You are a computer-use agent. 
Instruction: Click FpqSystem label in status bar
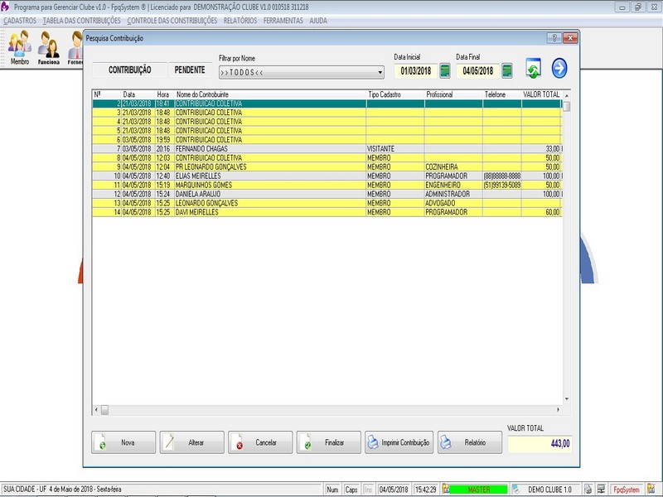point(627,490)
